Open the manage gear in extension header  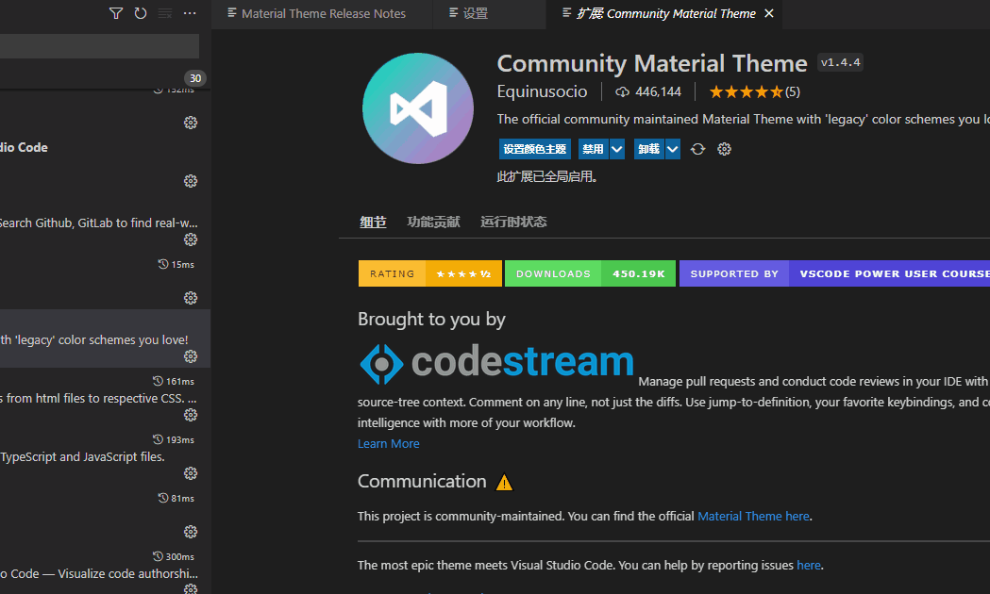tap(724, 149)
